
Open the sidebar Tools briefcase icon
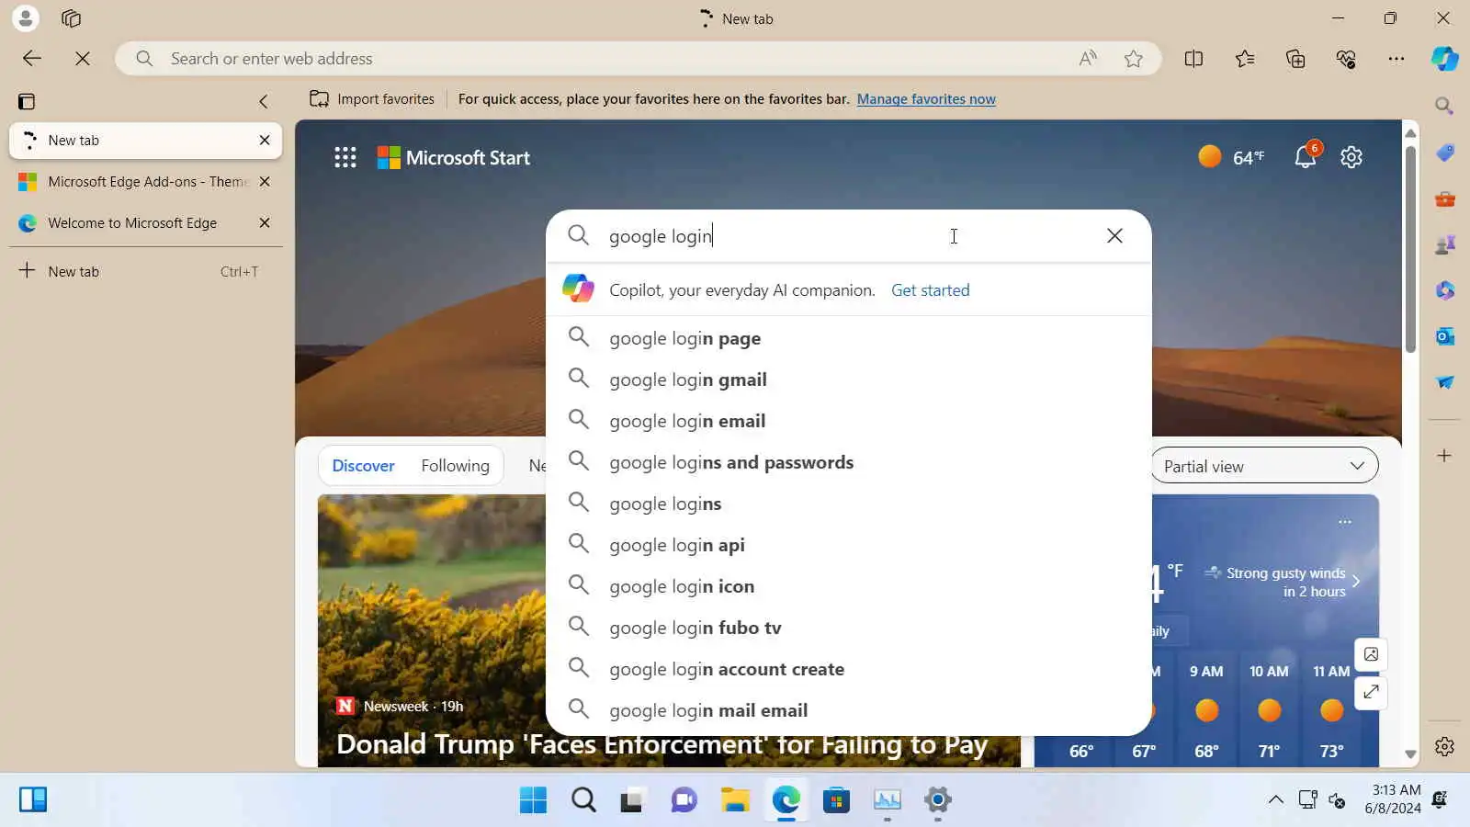coord(1444,198)
